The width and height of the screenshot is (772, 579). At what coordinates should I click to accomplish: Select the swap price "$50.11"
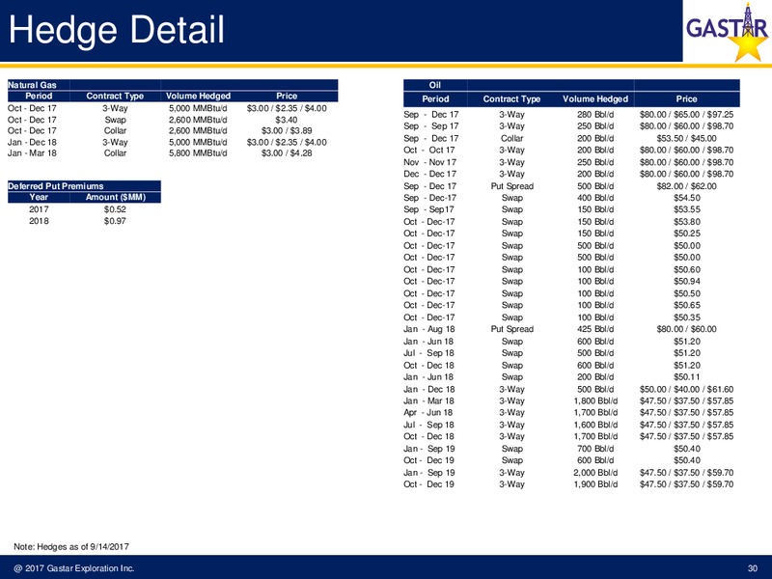tap(686, 377)
